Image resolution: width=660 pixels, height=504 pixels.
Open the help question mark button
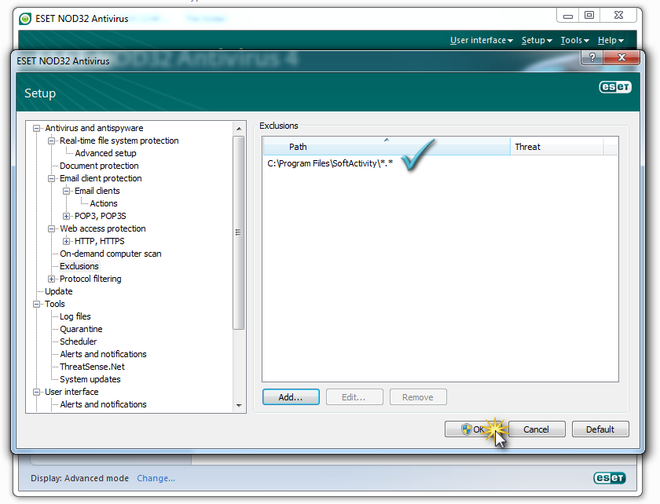click(592, 57)
